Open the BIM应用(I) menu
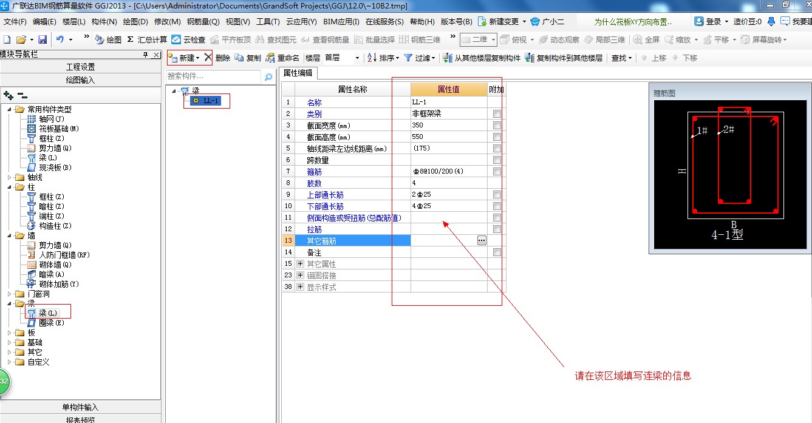 click(x=341, y=22)
